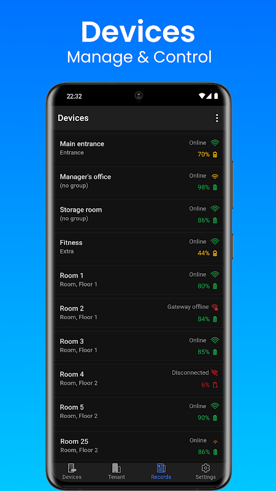The height and width of the screenshot is (491, 276).
Task: Open the Settings gear tab
Action: 205,468
